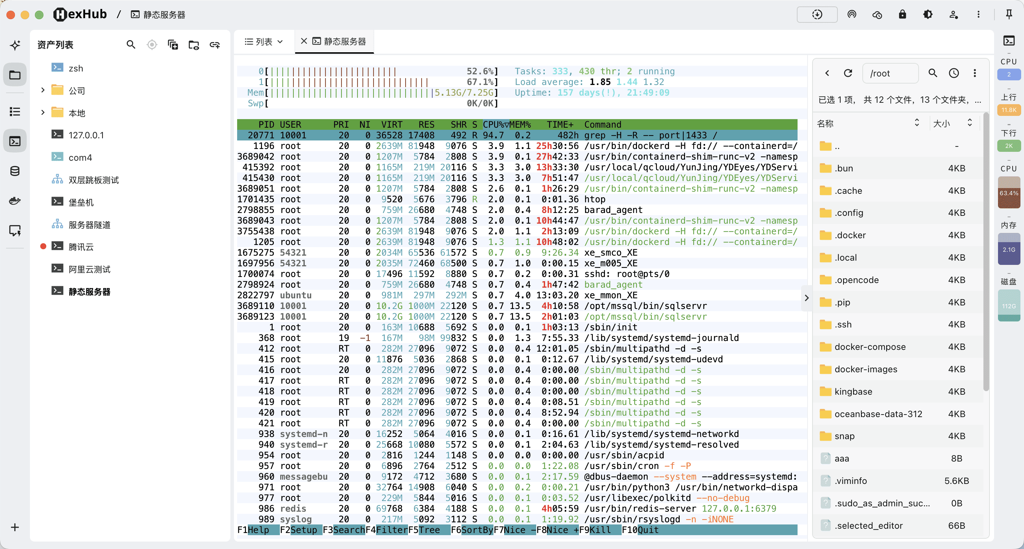Open the asset folder sidebar icon
Image resolution: width=1024 pixels, height=549 pixels.
tap(15, 75)
